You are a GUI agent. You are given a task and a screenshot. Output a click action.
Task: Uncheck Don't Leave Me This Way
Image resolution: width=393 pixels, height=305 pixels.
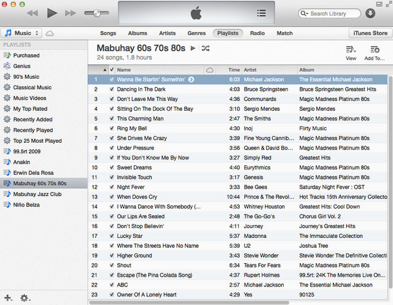tap(112, 99)
